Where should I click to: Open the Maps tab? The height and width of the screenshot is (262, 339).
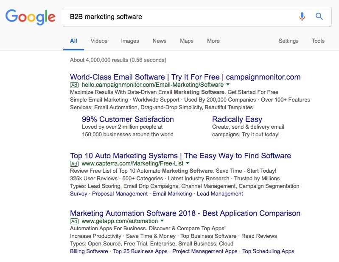(187, 41)
